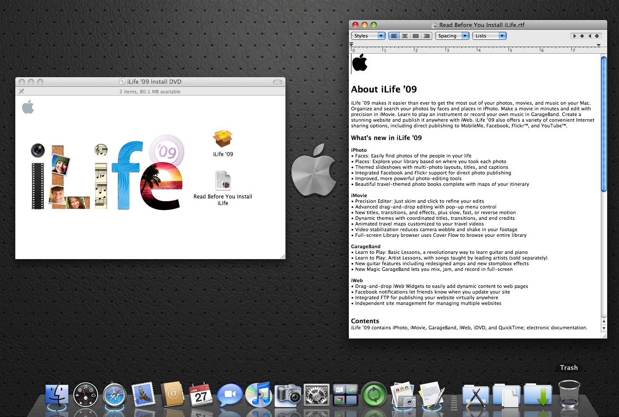Click the screenshot camera app icon in the Dock
619x417 pixels.
tap(403, 395)
